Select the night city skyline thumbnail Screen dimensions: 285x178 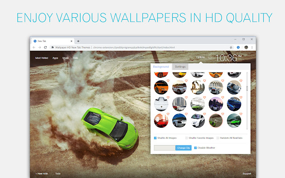tap(216, 104)
